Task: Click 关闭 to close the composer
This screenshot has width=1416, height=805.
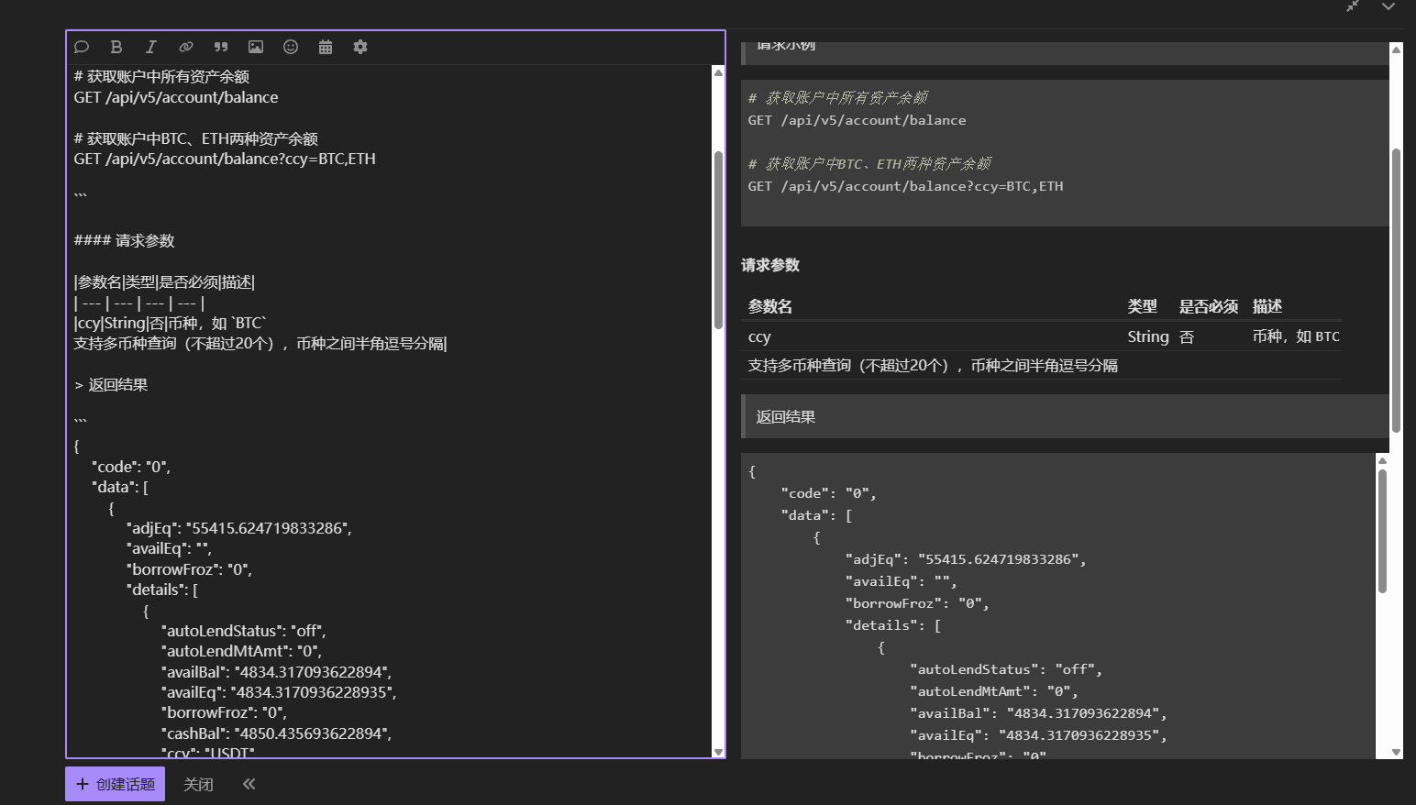Action: click(198, 784)
